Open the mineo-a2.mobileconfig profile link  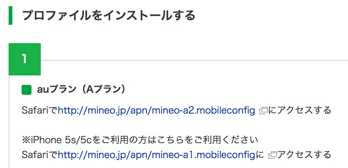pos(156,110)
